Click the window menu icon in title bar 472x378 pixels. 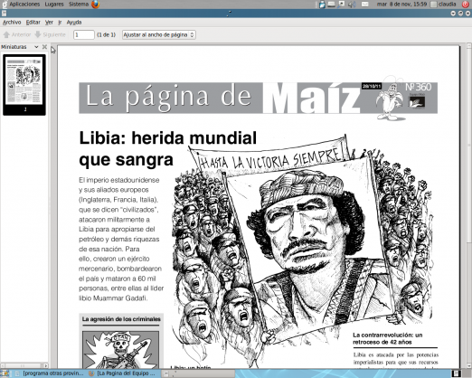4,14
